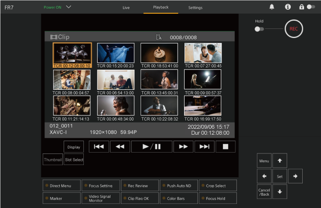Switch to the Live tab
Viewport: 321px width, 208px height.
click(126, 8)
